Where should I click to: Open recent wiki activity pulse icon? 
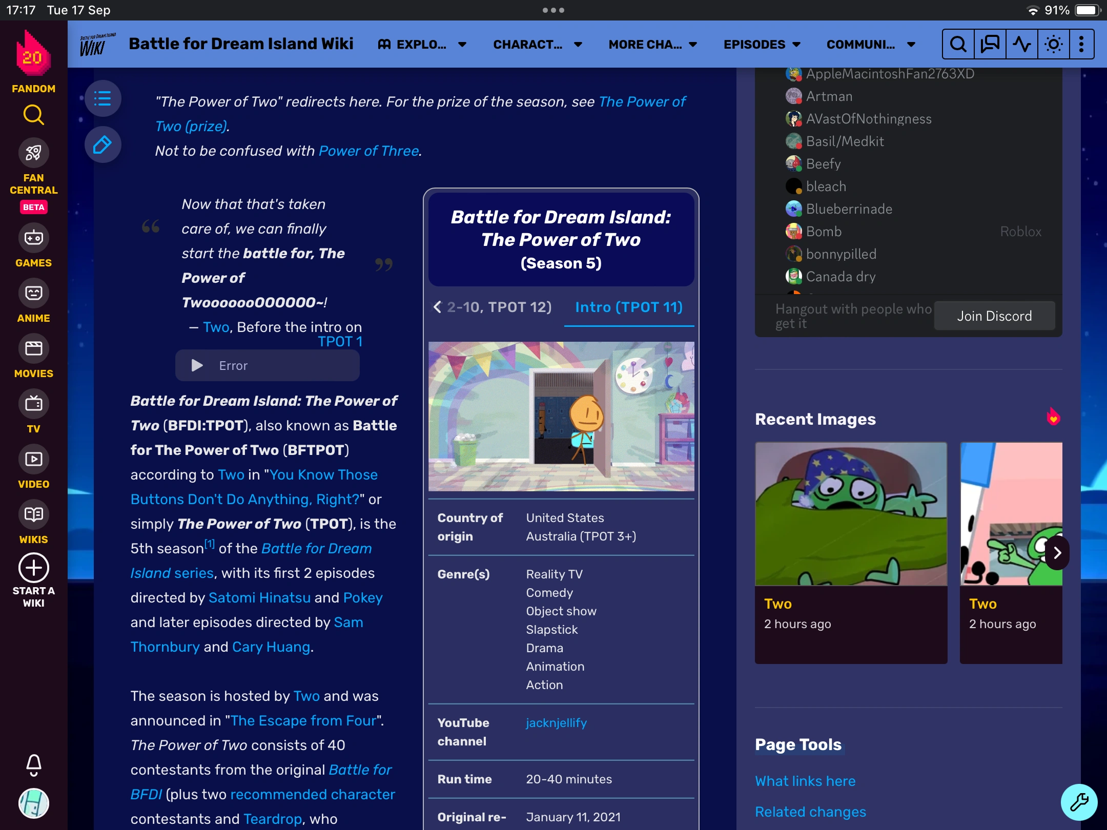click(1021, 45)
